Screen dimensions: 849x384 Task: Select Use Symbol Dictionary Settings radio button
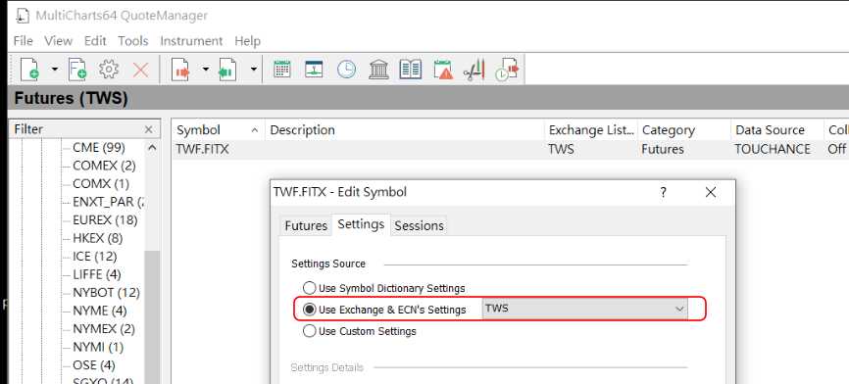click(309, 288)
